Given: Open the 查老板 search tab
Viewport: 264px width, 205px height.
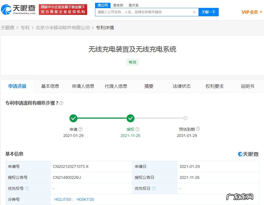Looking at the screenshot, I should point(118,5).
